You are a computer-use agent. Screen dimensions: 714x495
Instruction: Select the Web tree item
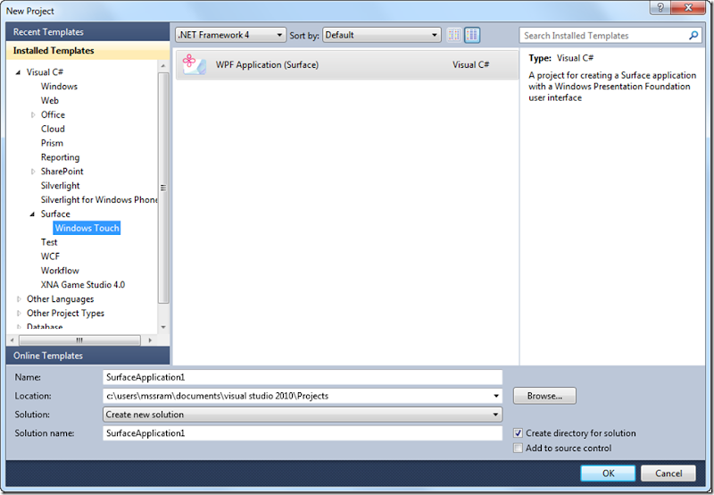pos(50,100)
